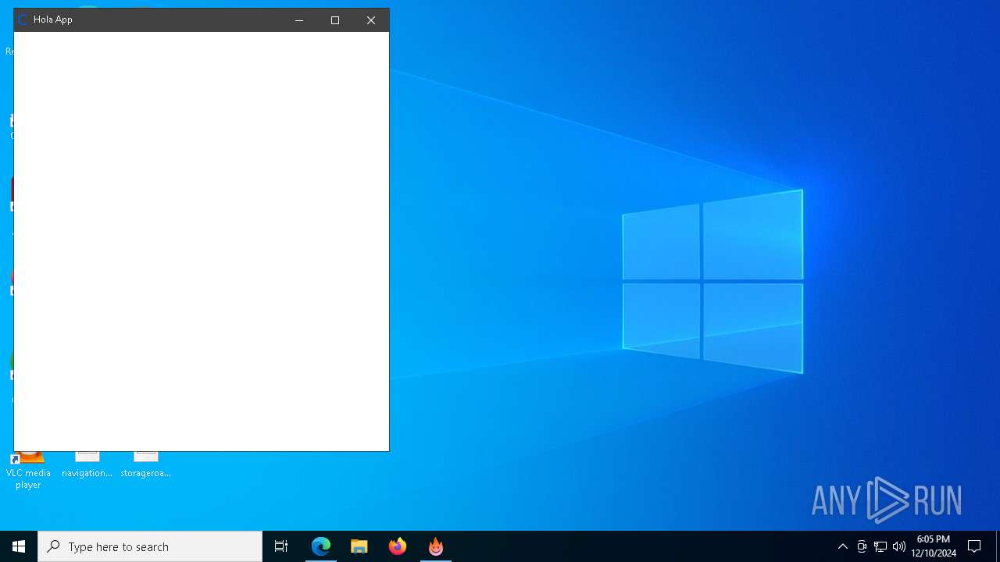This screenshot has width=1000, height=562.
Task: Show hidden system tray icons
Action: click(x=843, y=546)
